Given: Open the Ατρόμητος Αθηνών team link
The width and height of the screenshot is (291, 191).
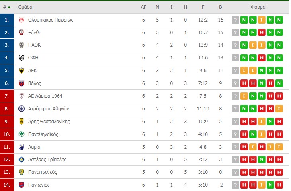Looking at the screenshot, I should click(x=49, y=108).
